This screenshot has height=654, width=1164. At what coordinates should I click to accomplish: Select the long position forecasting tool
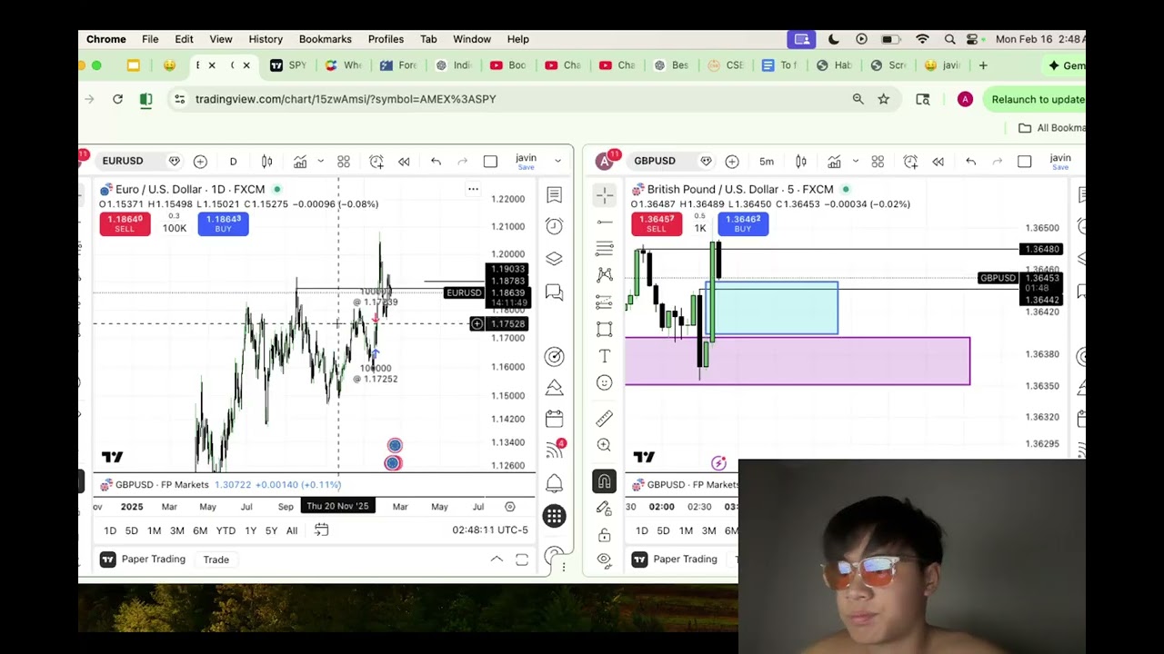[604, 302]
